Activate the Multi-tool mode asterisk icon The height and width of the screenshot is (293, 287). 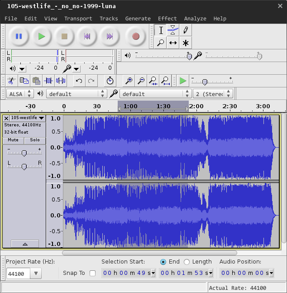[x=185, y=43]
